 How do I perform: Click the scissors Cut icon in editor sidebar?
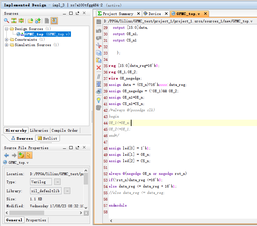click(x=99, y=45)
